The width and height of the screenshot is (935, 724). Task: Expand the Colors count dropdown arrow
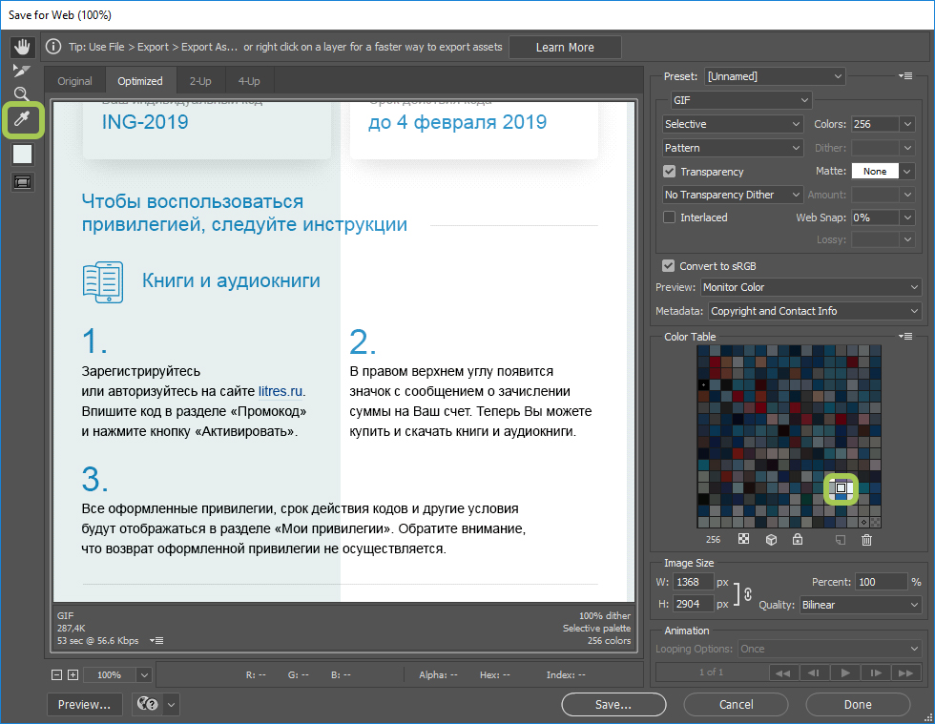click(x=907, y=124)
